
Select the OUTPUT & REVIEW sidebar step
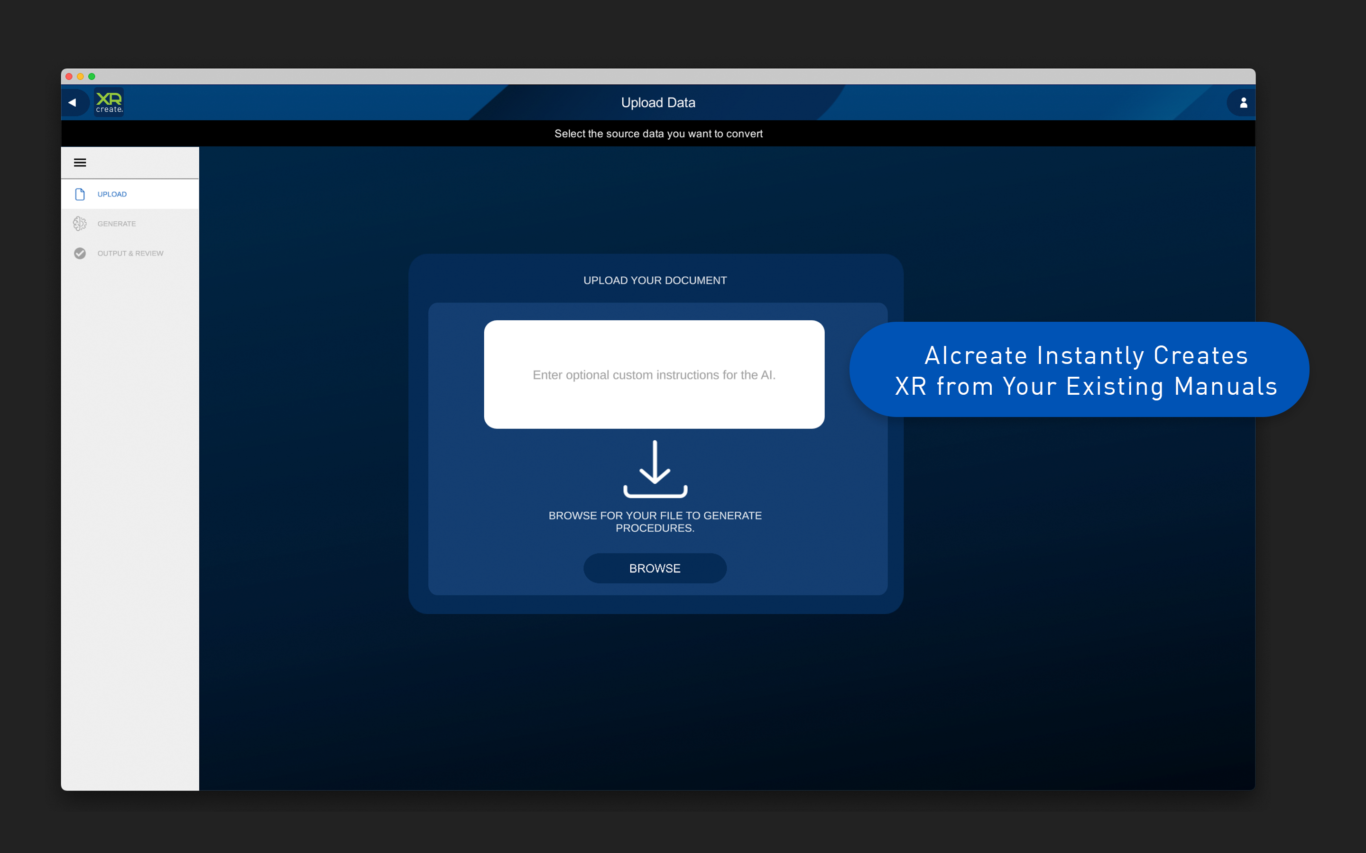coord(130,254)
